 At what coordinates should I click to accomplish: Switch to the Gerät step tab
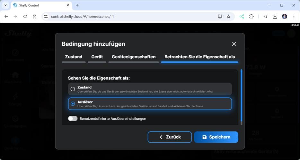click(x=97, y=57)
